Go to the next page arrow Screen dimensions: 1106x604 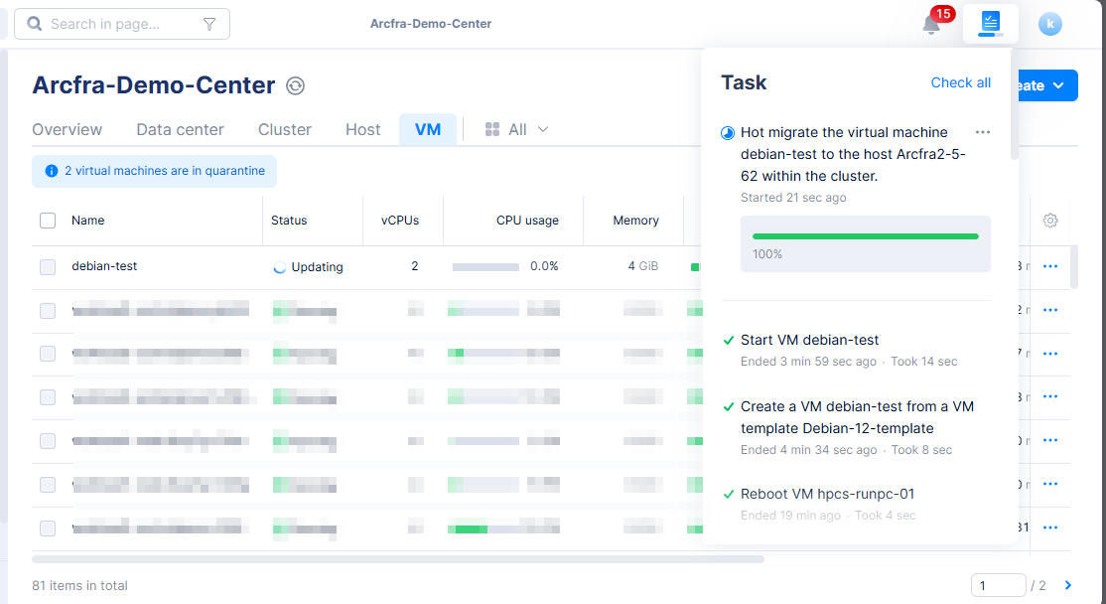[x=1068, y=585]
